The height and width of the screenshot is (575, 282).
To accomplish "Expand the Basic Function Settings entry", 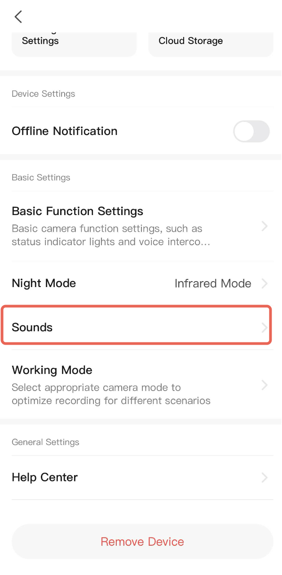I will [x=77, y=211].
